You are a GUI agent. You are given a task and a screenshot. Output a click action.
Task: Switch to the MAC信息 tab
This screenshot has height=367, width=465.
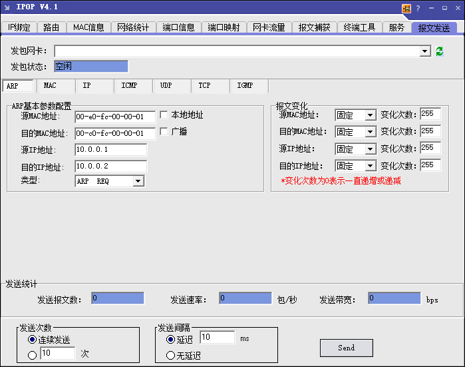click(x=88, y=27)
